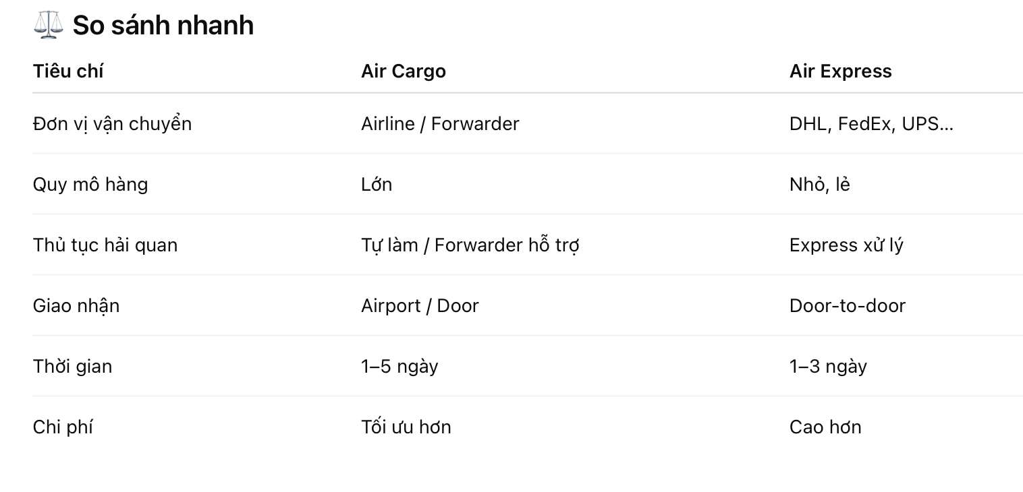Click the "Airline / Forwarder" cell
1023x492 pixels.
click(440, 124)
